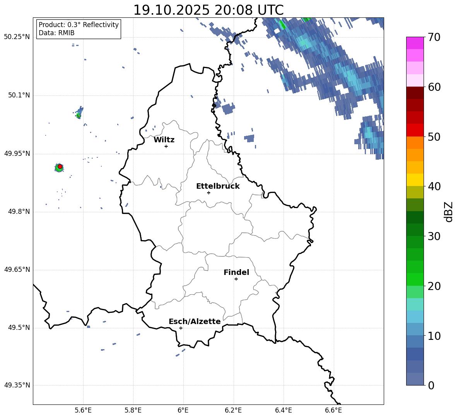This screenshot has width=458, height=418.
Task: Click the 6.6°E longitude label
Action: [x=333, y=411]
